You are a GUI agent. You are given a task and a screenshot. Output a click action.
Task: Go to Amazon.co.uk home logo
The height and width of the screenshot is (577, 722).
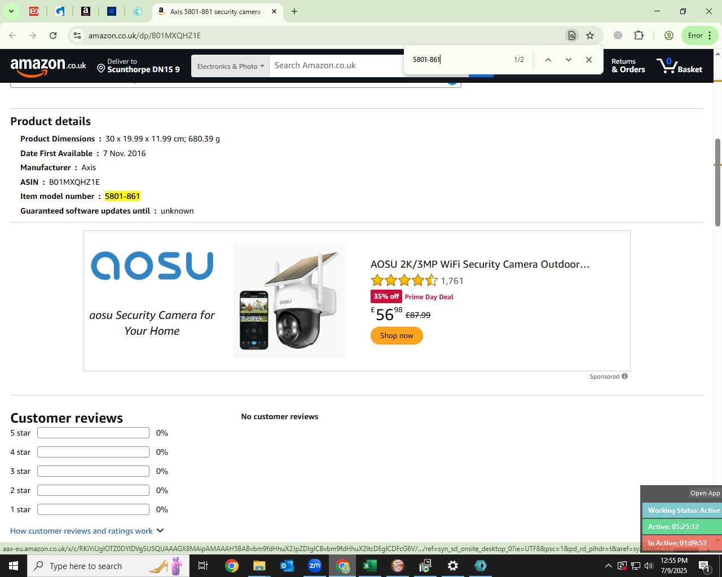pos(49,66)
